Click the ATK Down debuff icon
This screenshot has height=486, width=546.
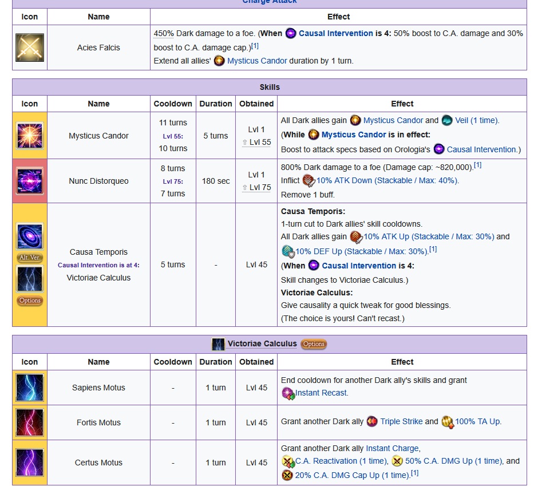309,181
